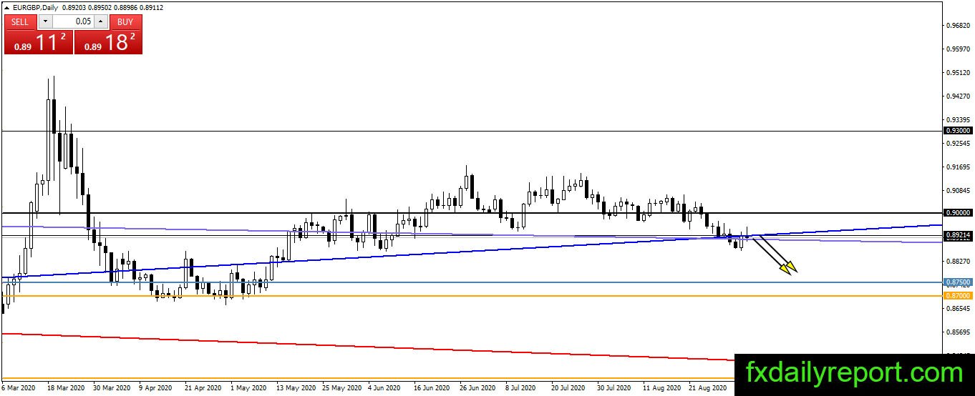975x396 pixels.
Task: Click the fxdailyreport.com watermark link
Action: [855, 373]
